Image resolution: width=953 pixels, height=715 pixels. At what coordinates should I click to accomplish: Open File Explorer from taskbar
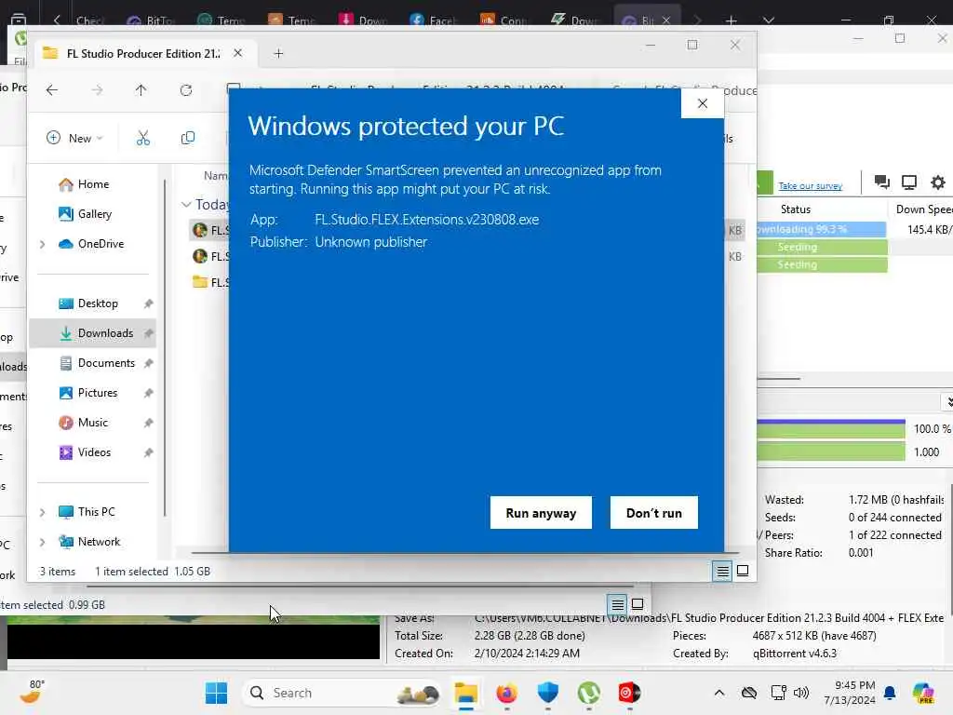[466, 693]
